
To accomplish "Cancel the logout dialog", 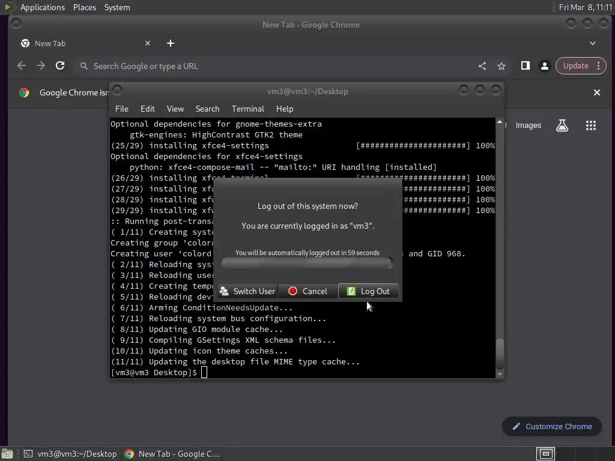I will [x=307, y=291].
